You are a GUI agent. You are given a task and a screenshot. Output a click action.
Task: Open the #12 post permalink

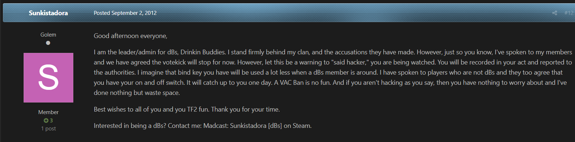click(569, 13)
